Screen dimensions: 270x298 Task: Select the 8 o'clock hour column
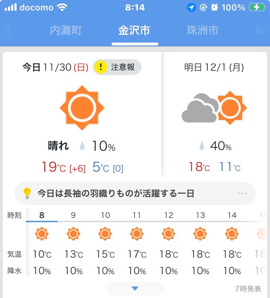click(x=42, y=215)
